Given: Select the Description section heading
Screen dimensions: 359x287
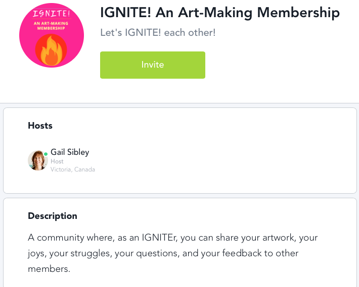Looking at the screenshot, I should click(53, 216).
